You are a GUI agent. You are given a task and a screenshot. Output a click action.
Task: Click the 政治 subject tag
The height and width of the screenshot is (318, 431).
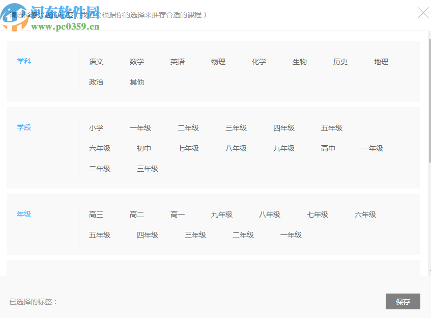coord(96,82)
